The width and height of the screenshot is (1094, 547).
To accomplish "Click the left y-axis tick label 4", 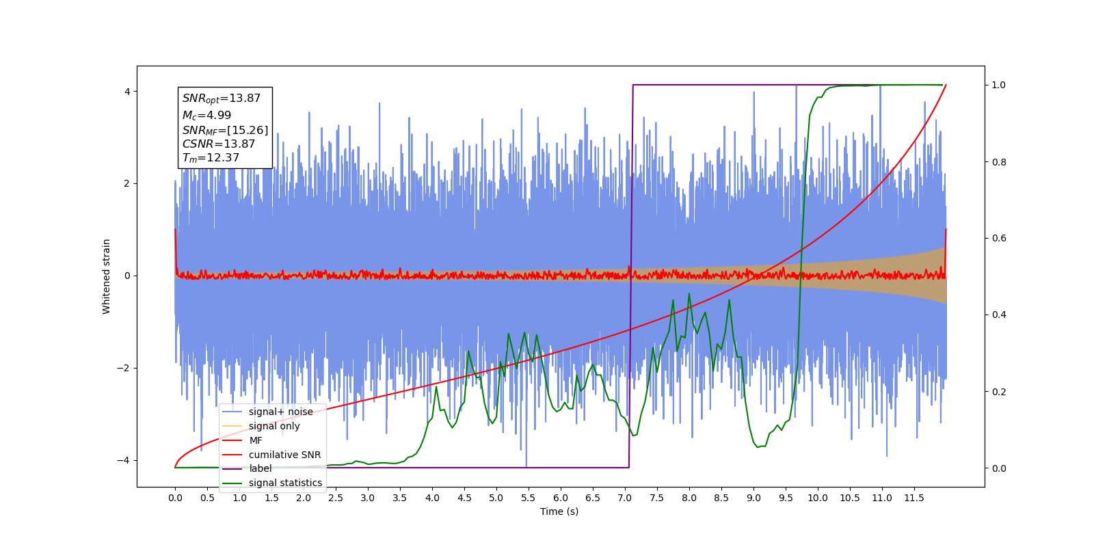I will click(126, 92).
